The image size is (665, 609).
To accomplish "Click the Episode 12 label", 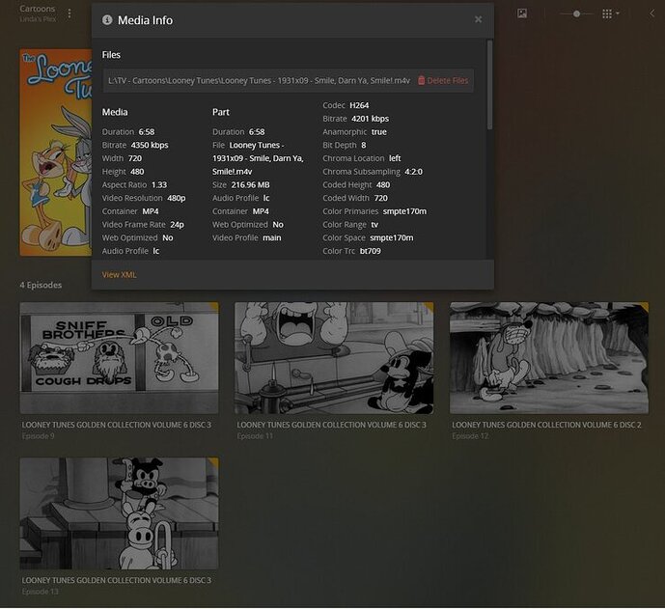I will (x=470, y=436).
